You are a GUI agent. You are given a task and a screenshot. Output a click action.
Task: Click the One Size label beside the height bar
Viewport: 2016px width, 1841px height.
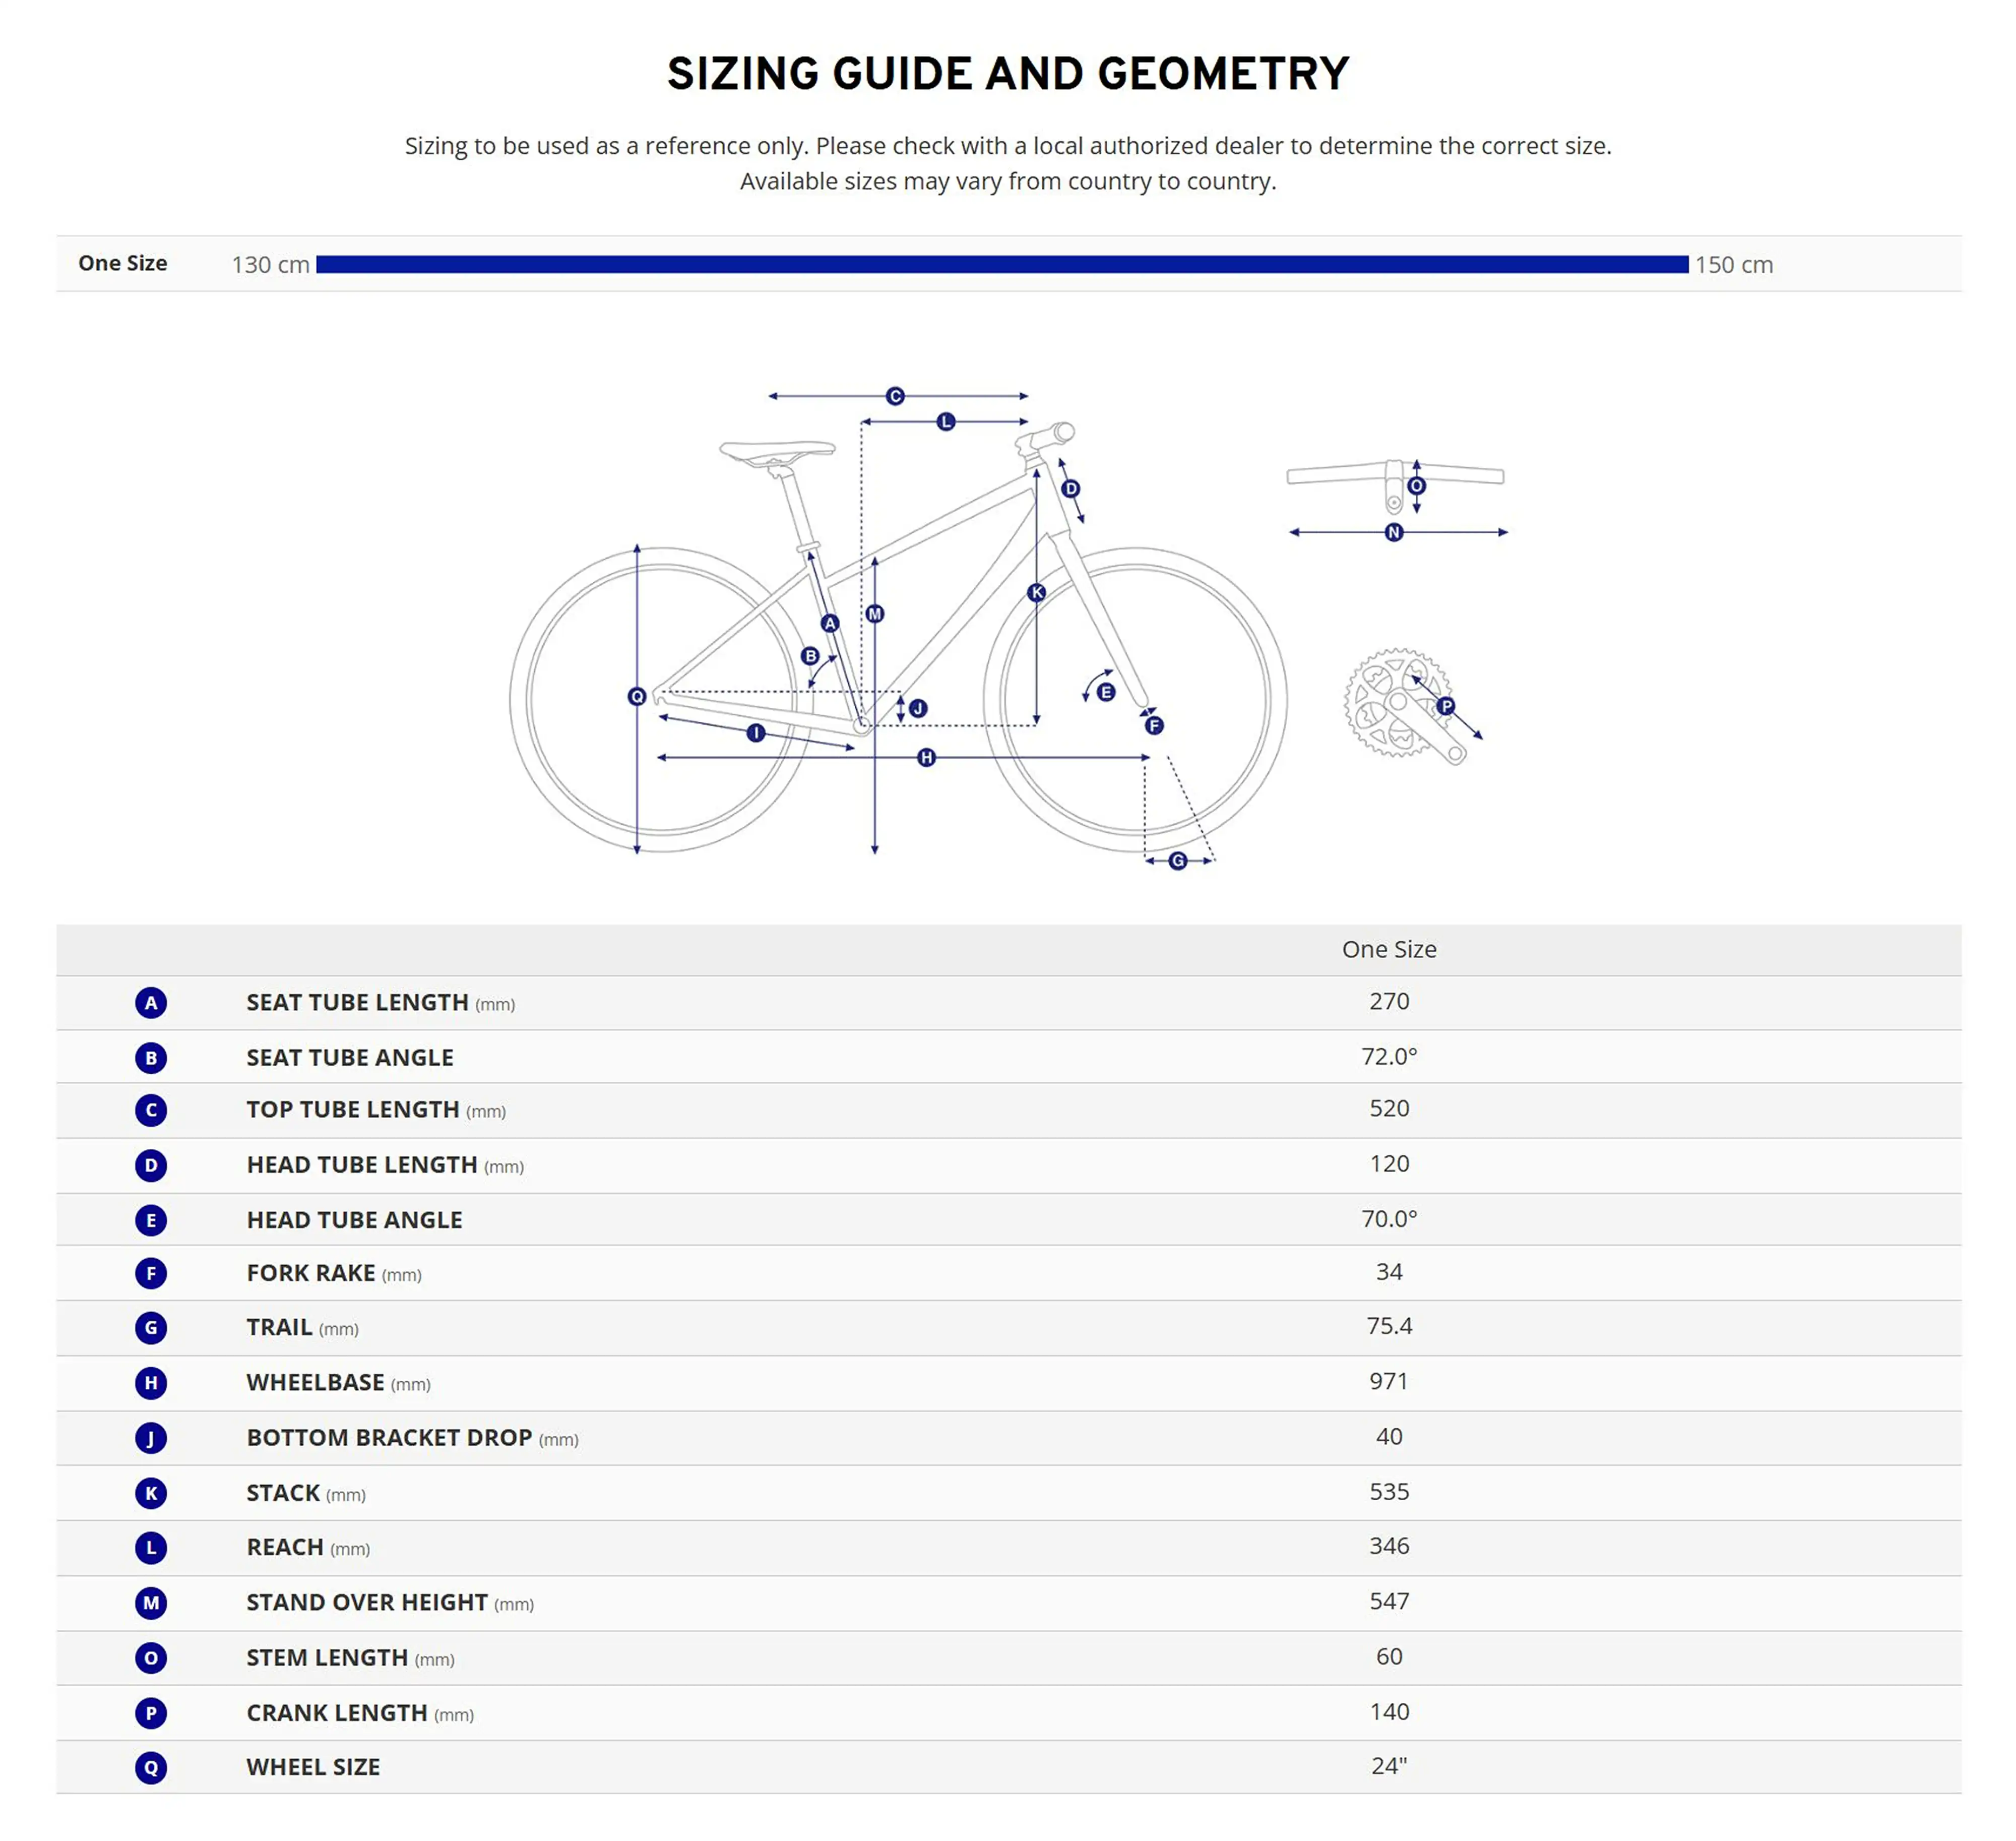pyautogui.click(x=123, y=263)
